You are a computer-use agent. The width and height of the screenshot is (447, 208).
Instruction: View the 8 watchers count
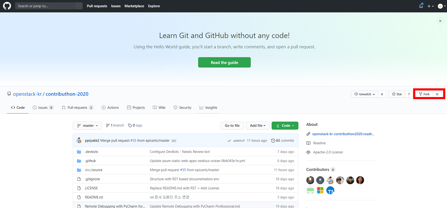pyautogui.click(x=382, y=94)
